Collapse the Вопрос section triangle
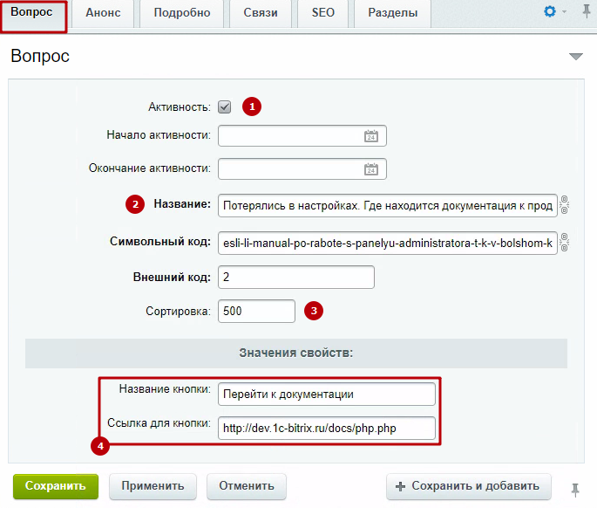The height and width of the screenshot is (508, 597). pyautogui.click(x=576, y=57)
